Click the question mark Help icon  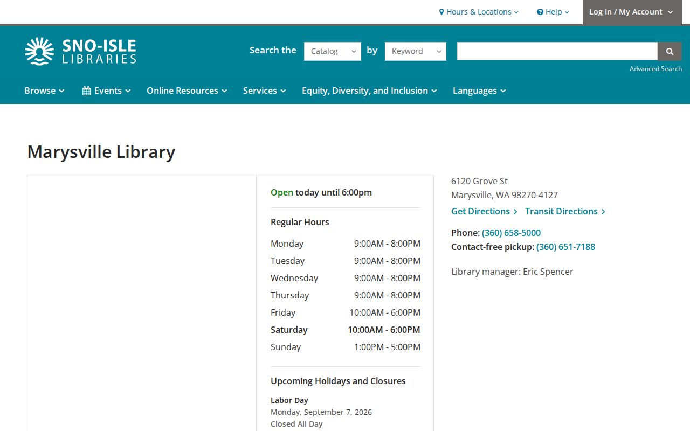[x=540, y=12]
